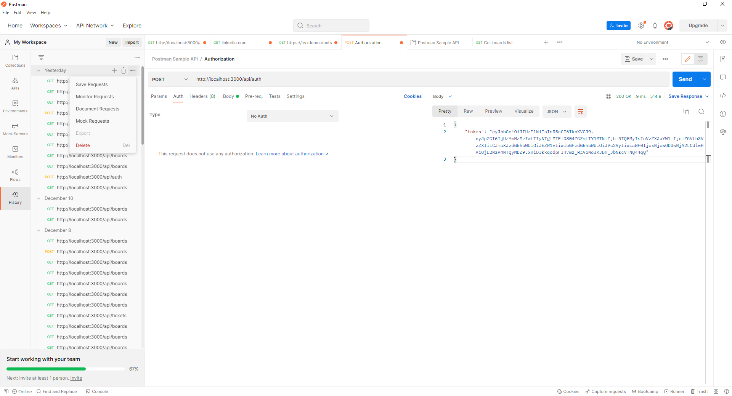Click the network globe icon in response
Viewport: 732px width, 396px height.
pyautogui.click(x=608, y=96)
